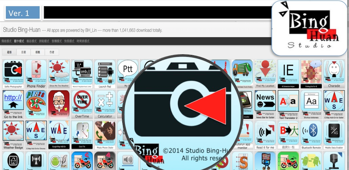Open the IE Extension Helper app icon

288,74
